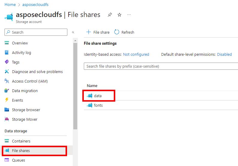This screenshot has width=238, height=166.
Task: Open the Not configured identity-based access link
Action: (x=136, y=54)
